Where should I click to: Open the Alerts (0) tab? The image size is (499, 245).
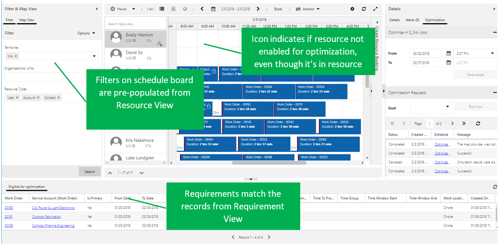pos(412,20)
